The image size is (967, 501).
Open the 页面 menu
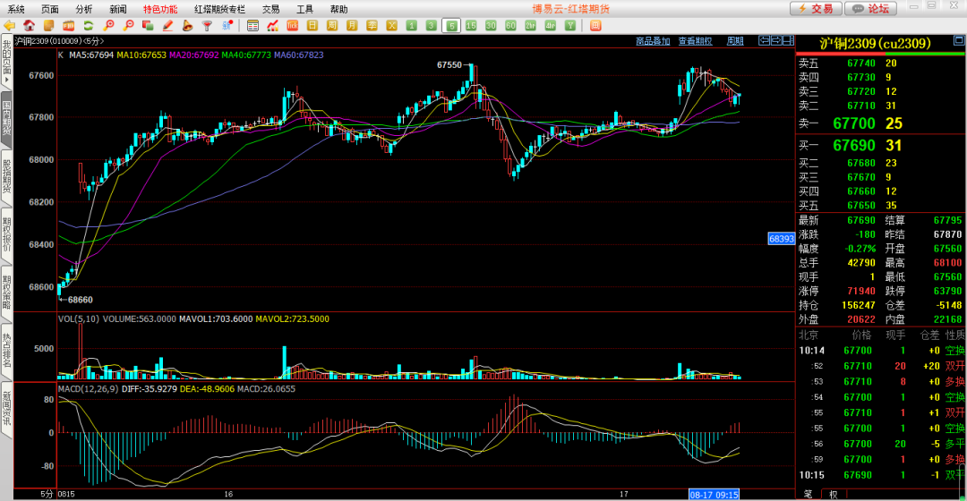(x=50, y=9)
